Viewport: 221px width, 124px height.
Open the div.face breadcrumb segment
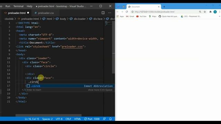click(98, 19)
